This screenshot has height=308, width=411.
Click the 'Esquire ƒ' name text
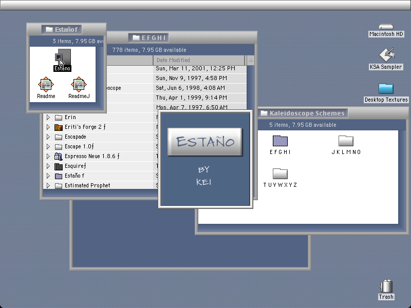pyautogui.click(x=75, y=166)
